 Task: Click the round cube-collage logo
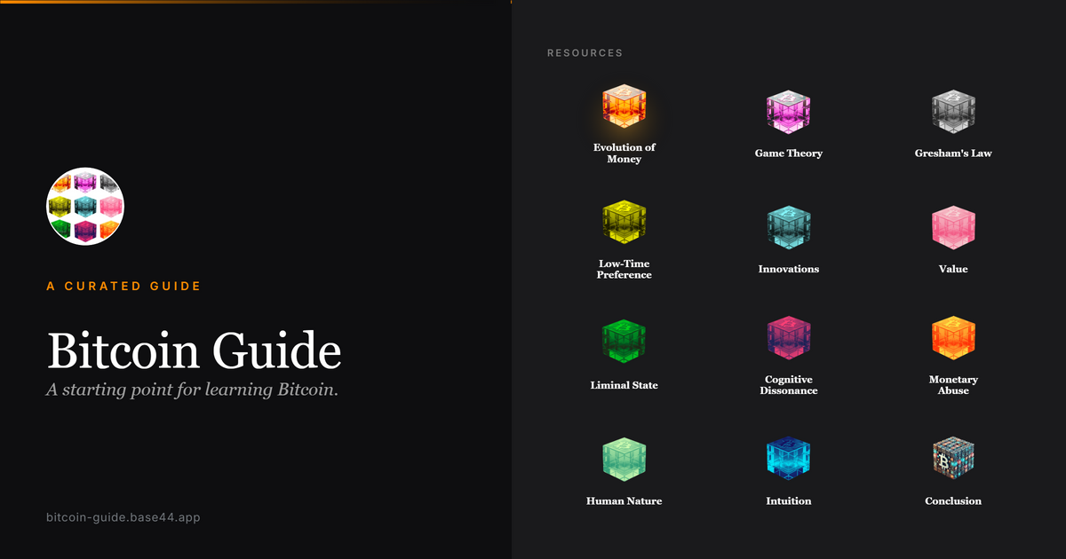pos(85,207)
